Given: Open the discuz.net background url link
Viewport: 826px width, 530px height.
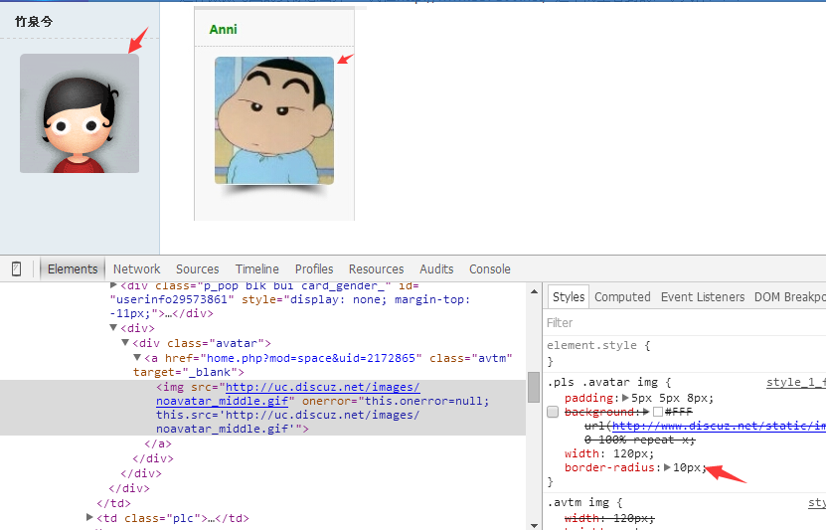Looking at the screenshot, I should [719, 426].
